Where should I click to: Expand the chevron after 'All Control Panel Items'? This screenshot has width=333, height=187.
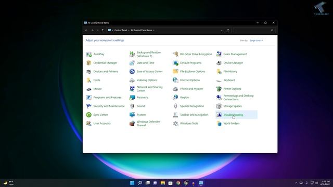pyautogui.click(x=154, y=30)
